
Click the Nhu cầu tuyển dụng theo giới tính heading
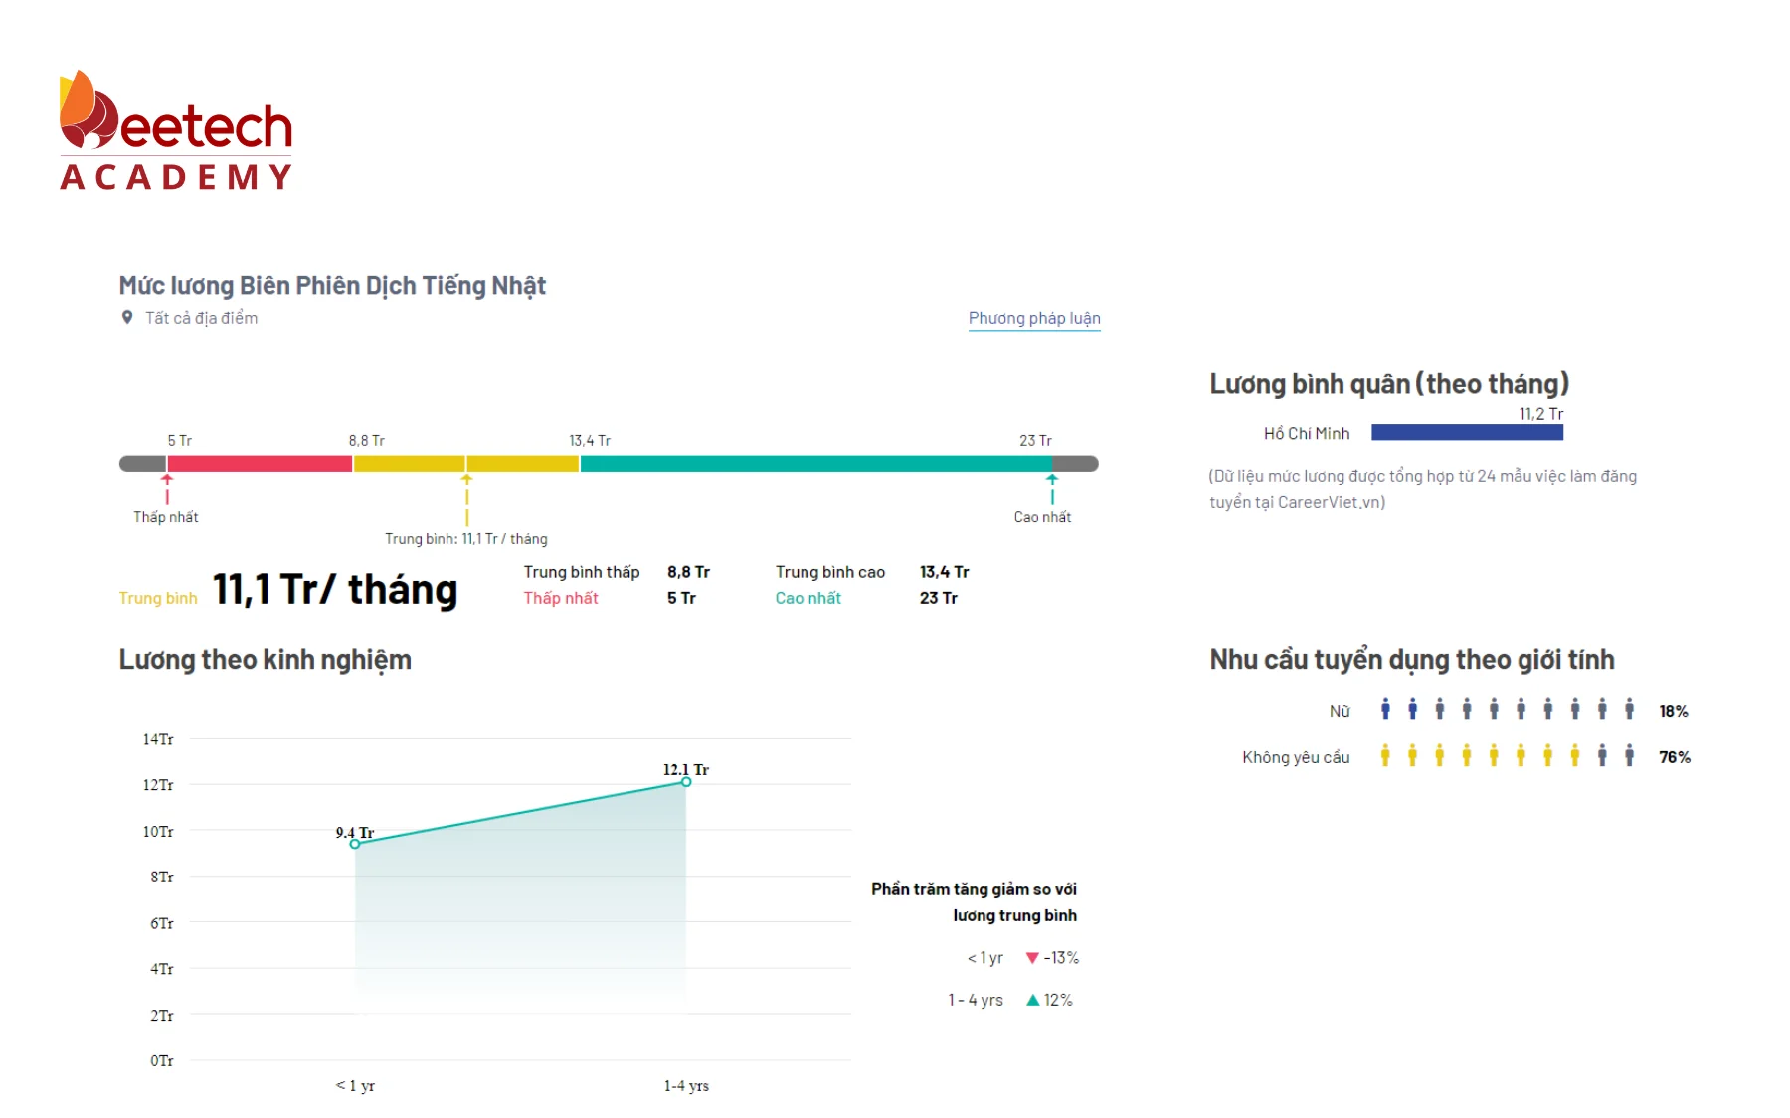pyautogui.click(x=1412, y=660)
